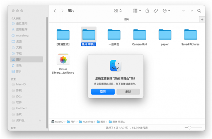The image size is (212, 139).
Task: Open Untitled volume in sidebar
Action: (x=26, y=108)
